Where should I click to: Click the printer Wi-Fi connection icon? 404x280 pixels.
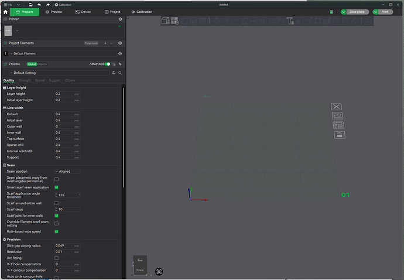pos(119,26)
